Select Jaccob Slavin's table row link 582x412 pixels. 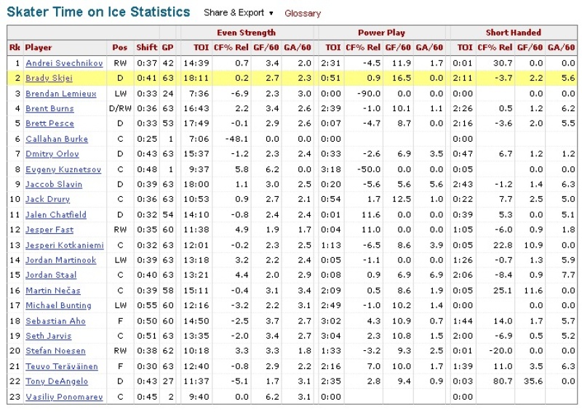click(54, 185)
